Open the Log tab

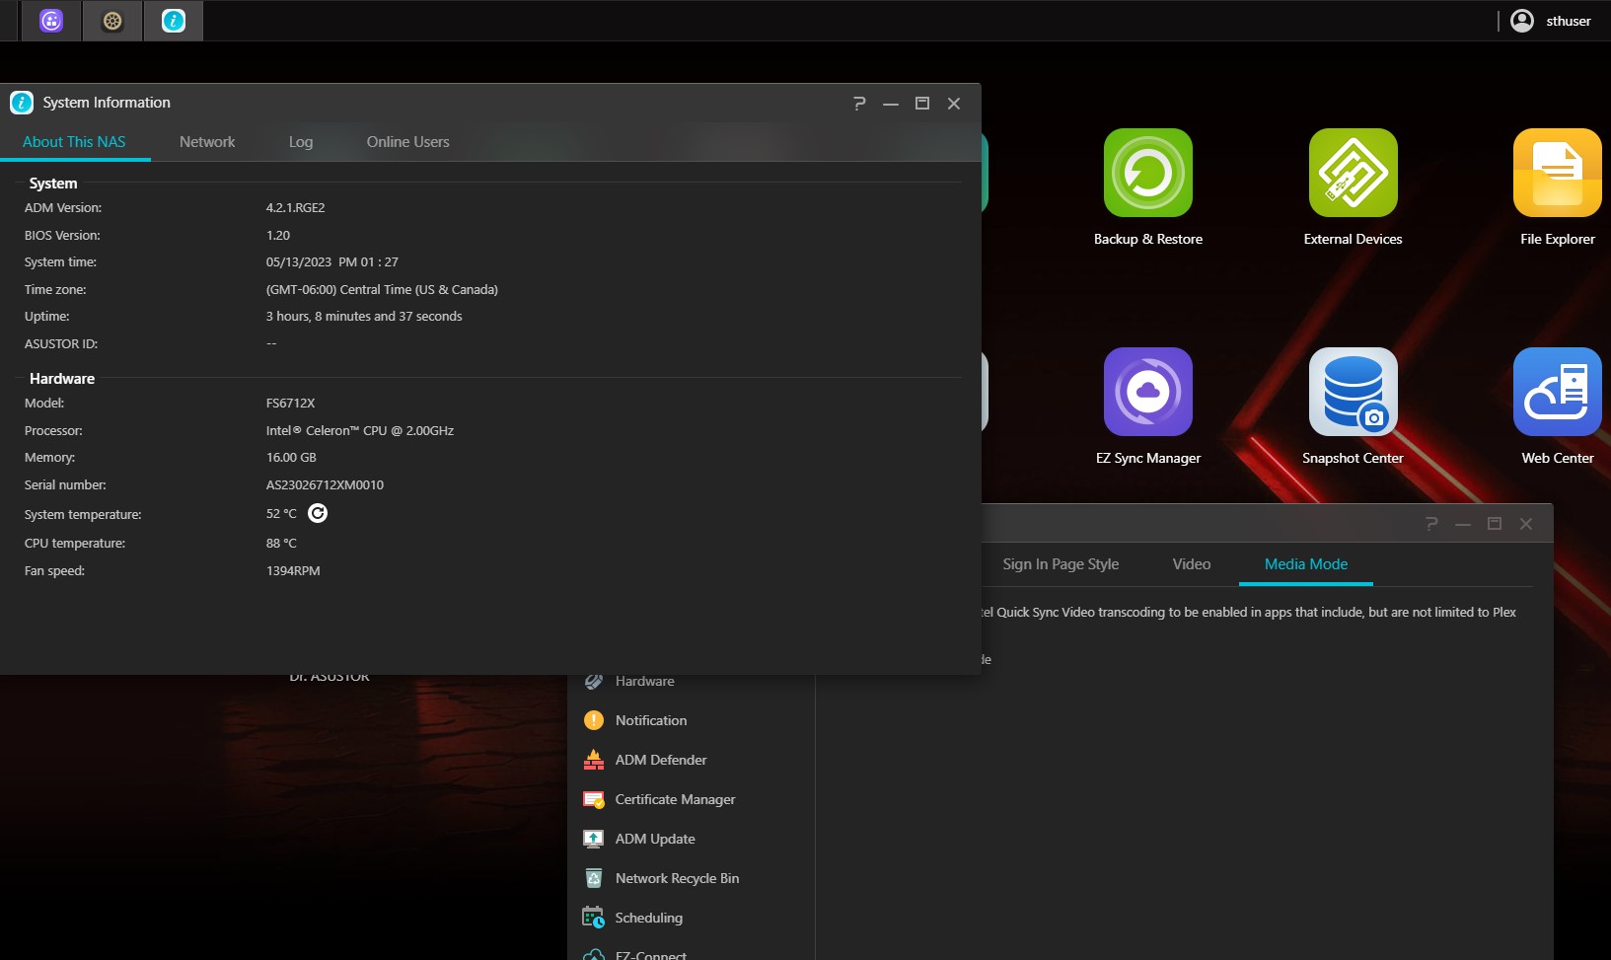point(301,142)
